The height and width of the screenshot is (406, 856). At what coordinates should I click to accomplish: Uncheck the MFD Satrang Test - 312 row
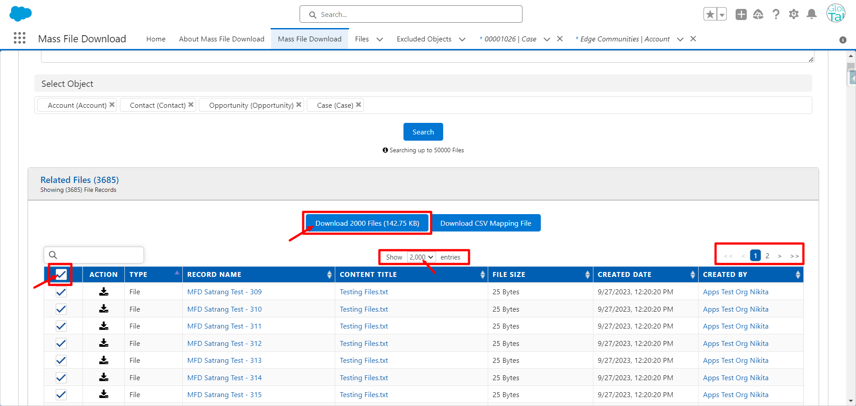pos(61,343)
